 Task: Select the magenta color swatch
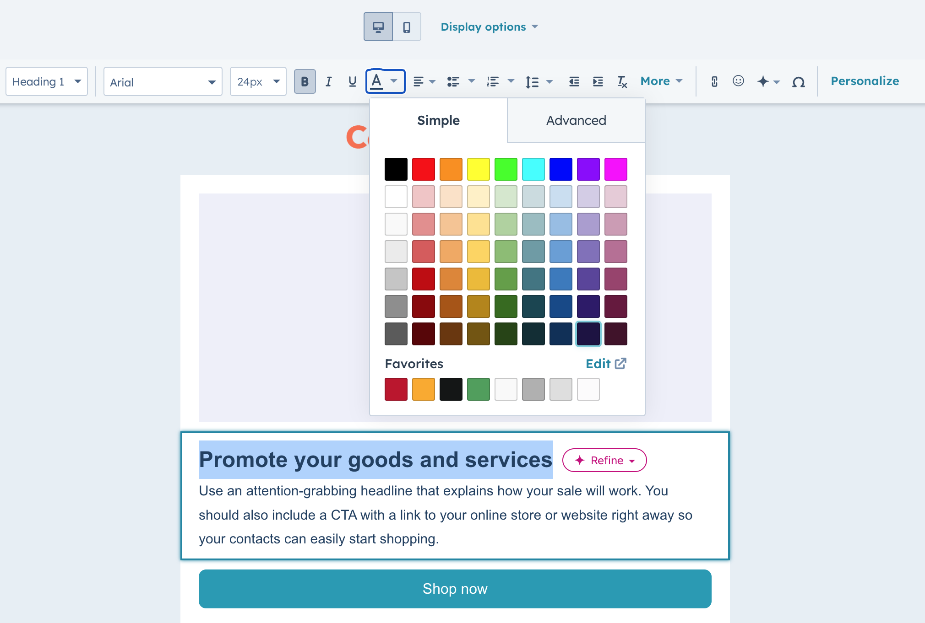tap(616, 169)
